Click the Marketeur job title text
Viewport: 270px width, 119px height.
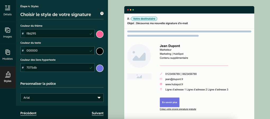click(x=165, y=50)
